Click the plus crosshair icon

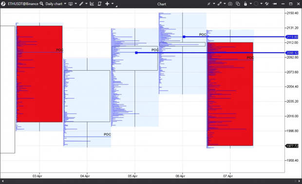pyautogui.click(x=107, y=4)
